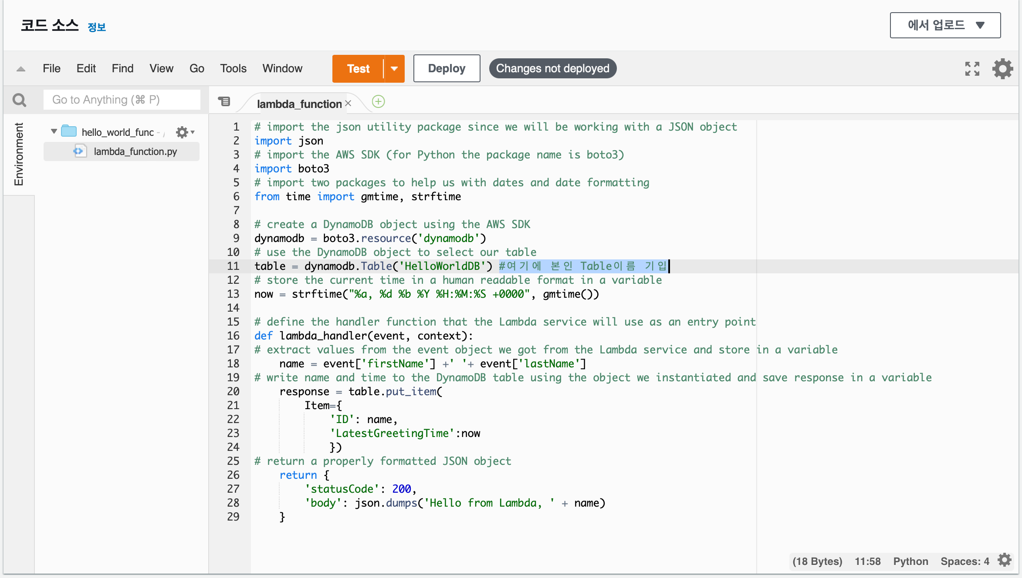Click the Korean comment on line 11
1022x578 pixels.
click(583, 266)
